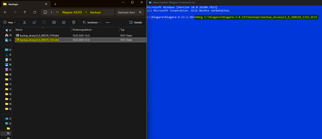The image size is (322, 139).
Task: Click the Niagara-4.13.2.18 prompt path in console
Action: point(171,17)
